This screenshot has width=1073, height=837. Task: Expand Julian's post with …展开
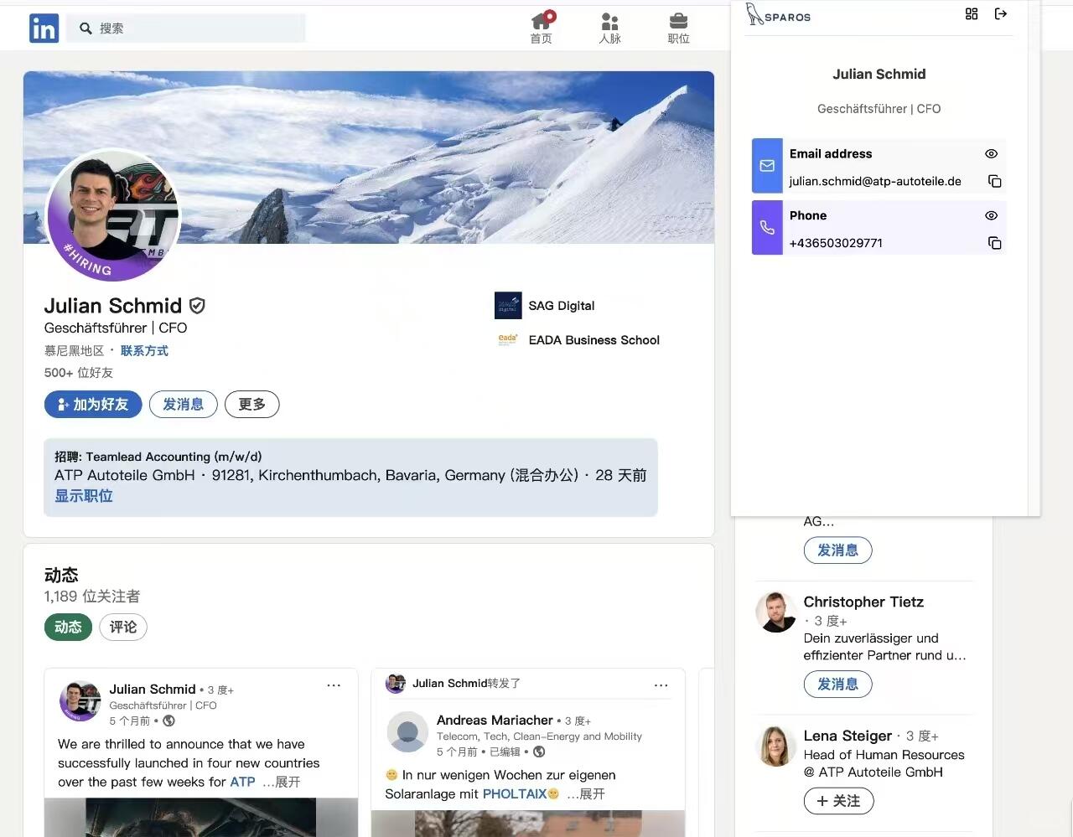pos(281,782)
